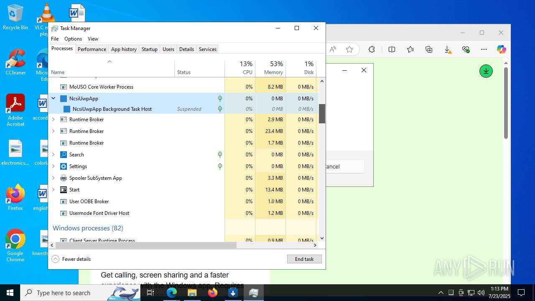This screenshot has width=535, height=301.
Task: Open Edge Copilot icon
Action: (x=501, y=49)
